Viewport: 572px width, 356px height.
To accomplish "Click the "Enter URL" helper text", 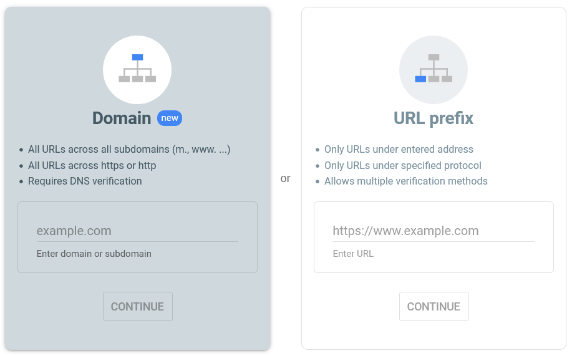I will coord(353,254).
